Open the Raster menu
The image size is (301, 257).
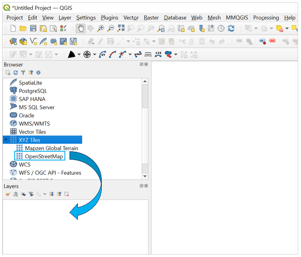(151, 18)
